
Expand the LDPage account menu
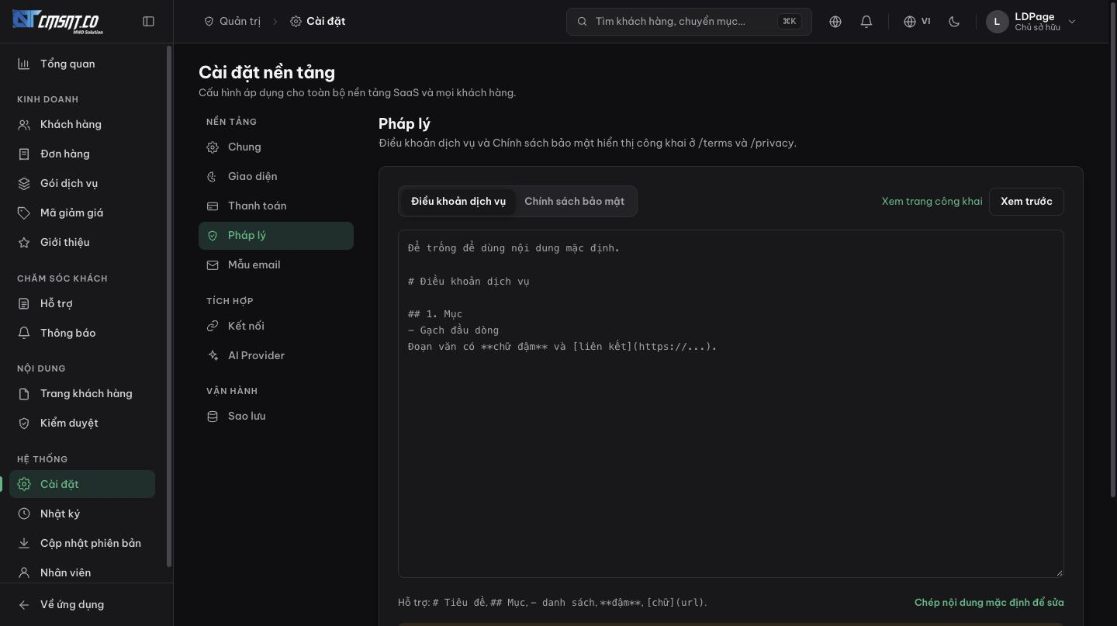click(x=1032, y=22)
